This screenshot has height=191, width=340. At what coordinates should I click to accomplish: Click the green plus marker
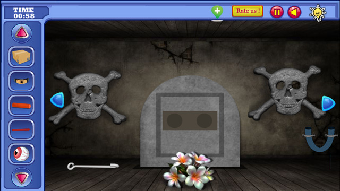coord(217,12)
